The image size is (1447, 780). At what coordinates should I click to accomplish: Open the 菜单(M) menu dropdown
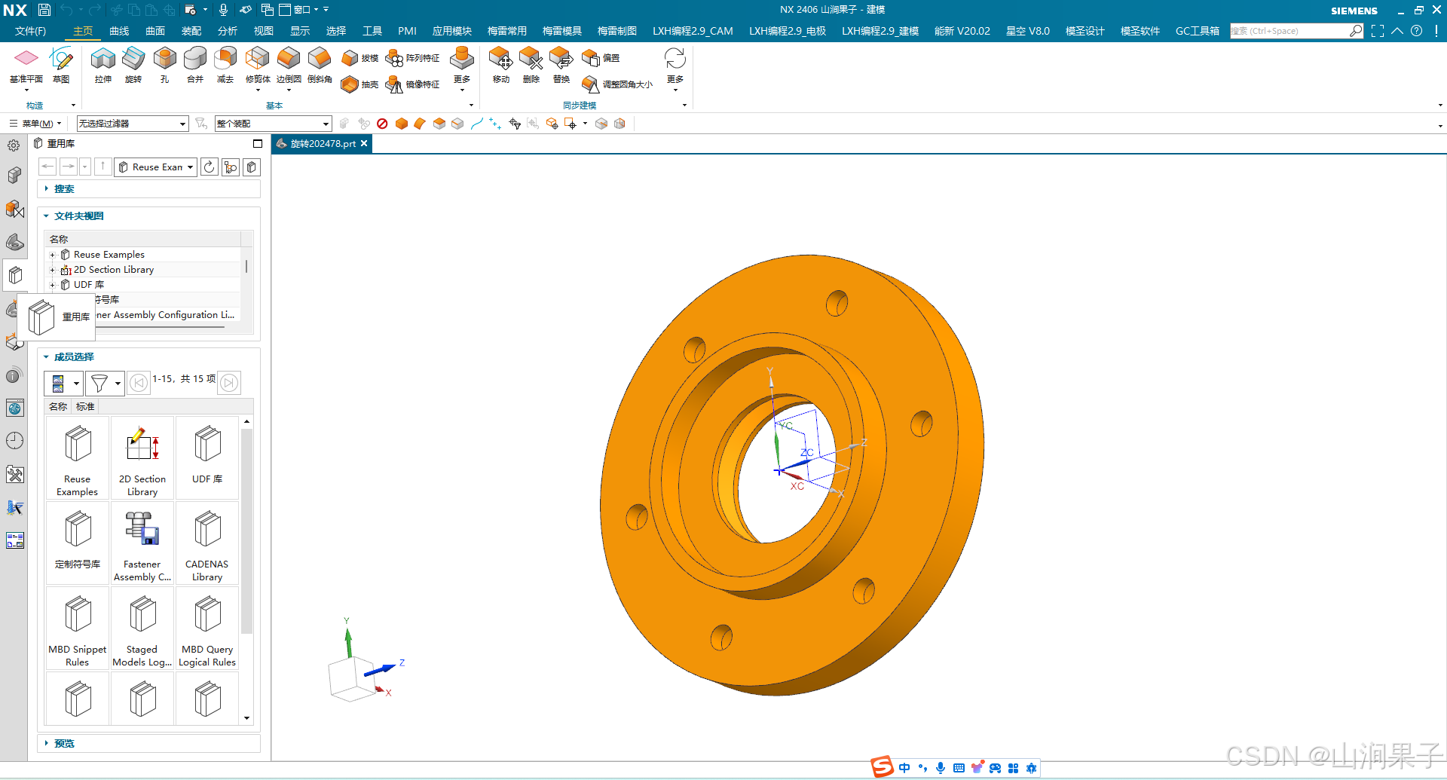[35, 124]
